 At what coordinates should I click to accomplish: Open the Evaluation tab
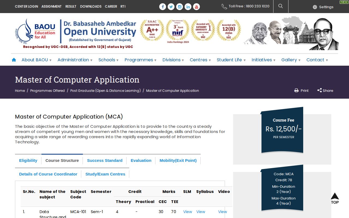coord(141,161)
